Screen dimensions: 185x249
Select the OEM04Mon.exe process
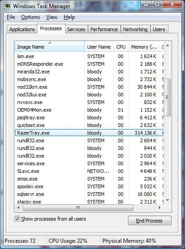click(89, 110)
